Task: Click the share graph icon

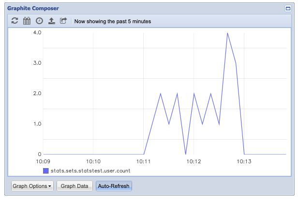Action: click(x=63, y=21)
